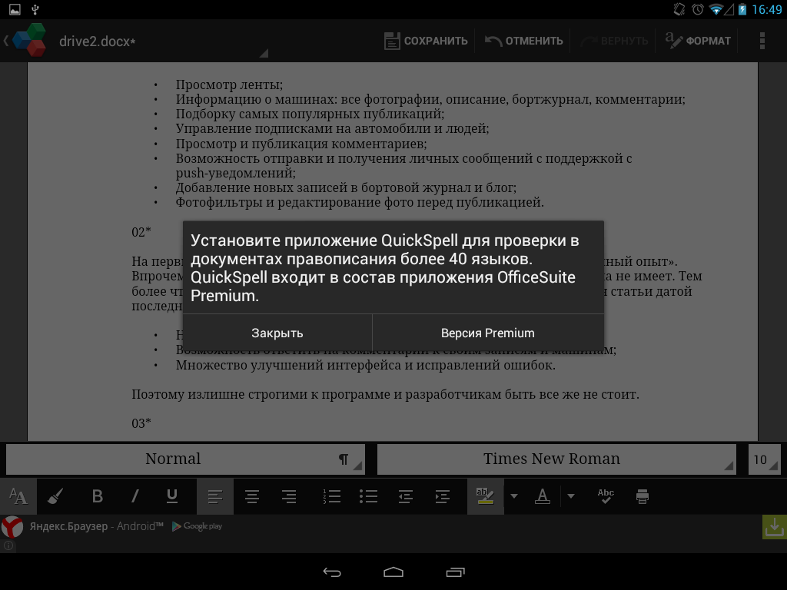Open the font size 10 dropdown
This screenshot has height=590, width=787.
coord(765,459)
